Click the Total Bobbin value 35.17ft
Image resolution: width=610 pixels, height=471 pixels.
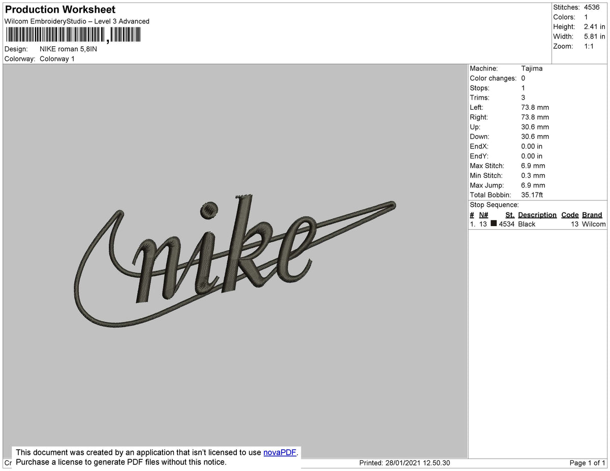pos(532,195)
